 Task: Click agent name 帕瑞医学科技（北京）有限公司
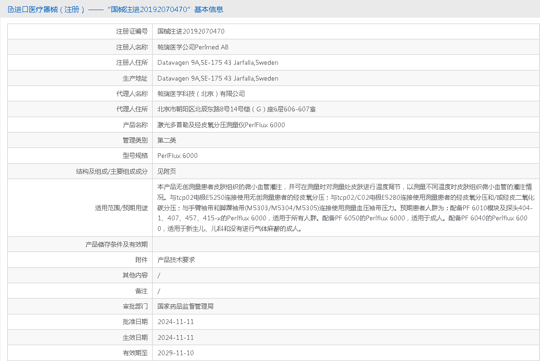201,94
